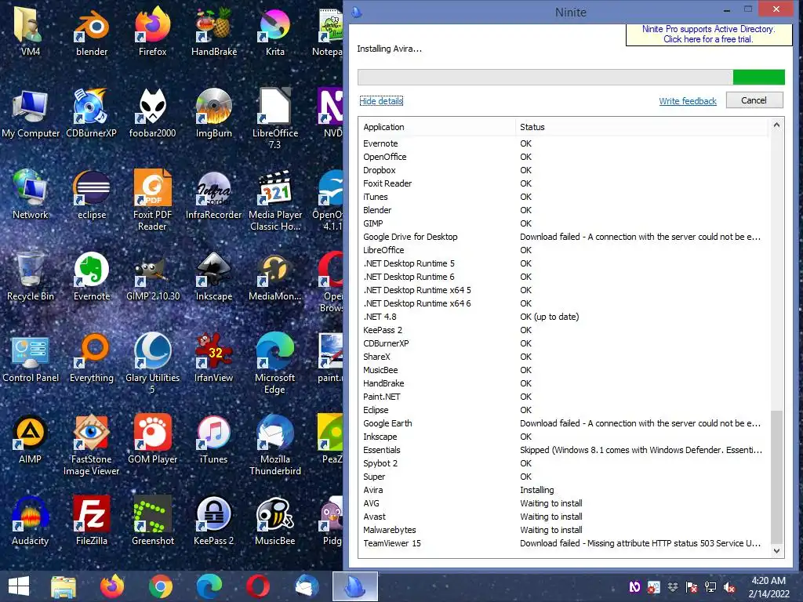Open the GIMP 2.10.30 shortcut
The image size is (803, 602).
pyautogui.click(x=153, y=277)
